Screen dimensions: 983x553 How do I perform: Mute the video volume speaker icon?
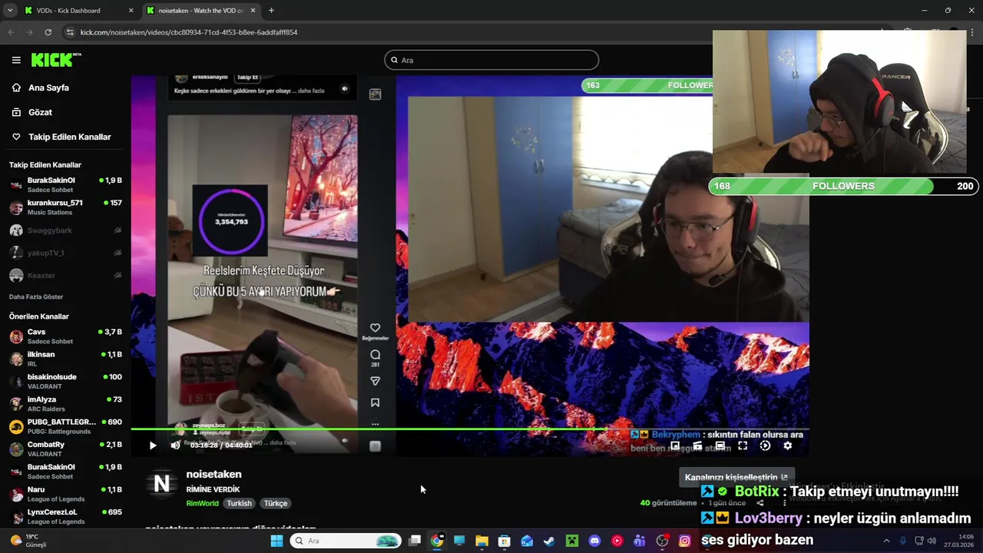[175, 445]
